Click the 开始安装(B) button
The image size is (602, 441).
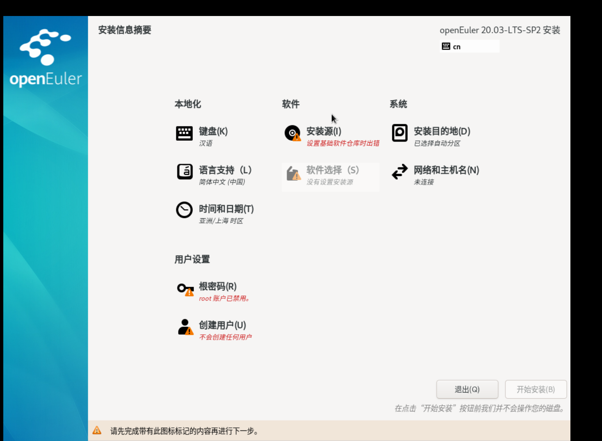(x=536, y=389)
